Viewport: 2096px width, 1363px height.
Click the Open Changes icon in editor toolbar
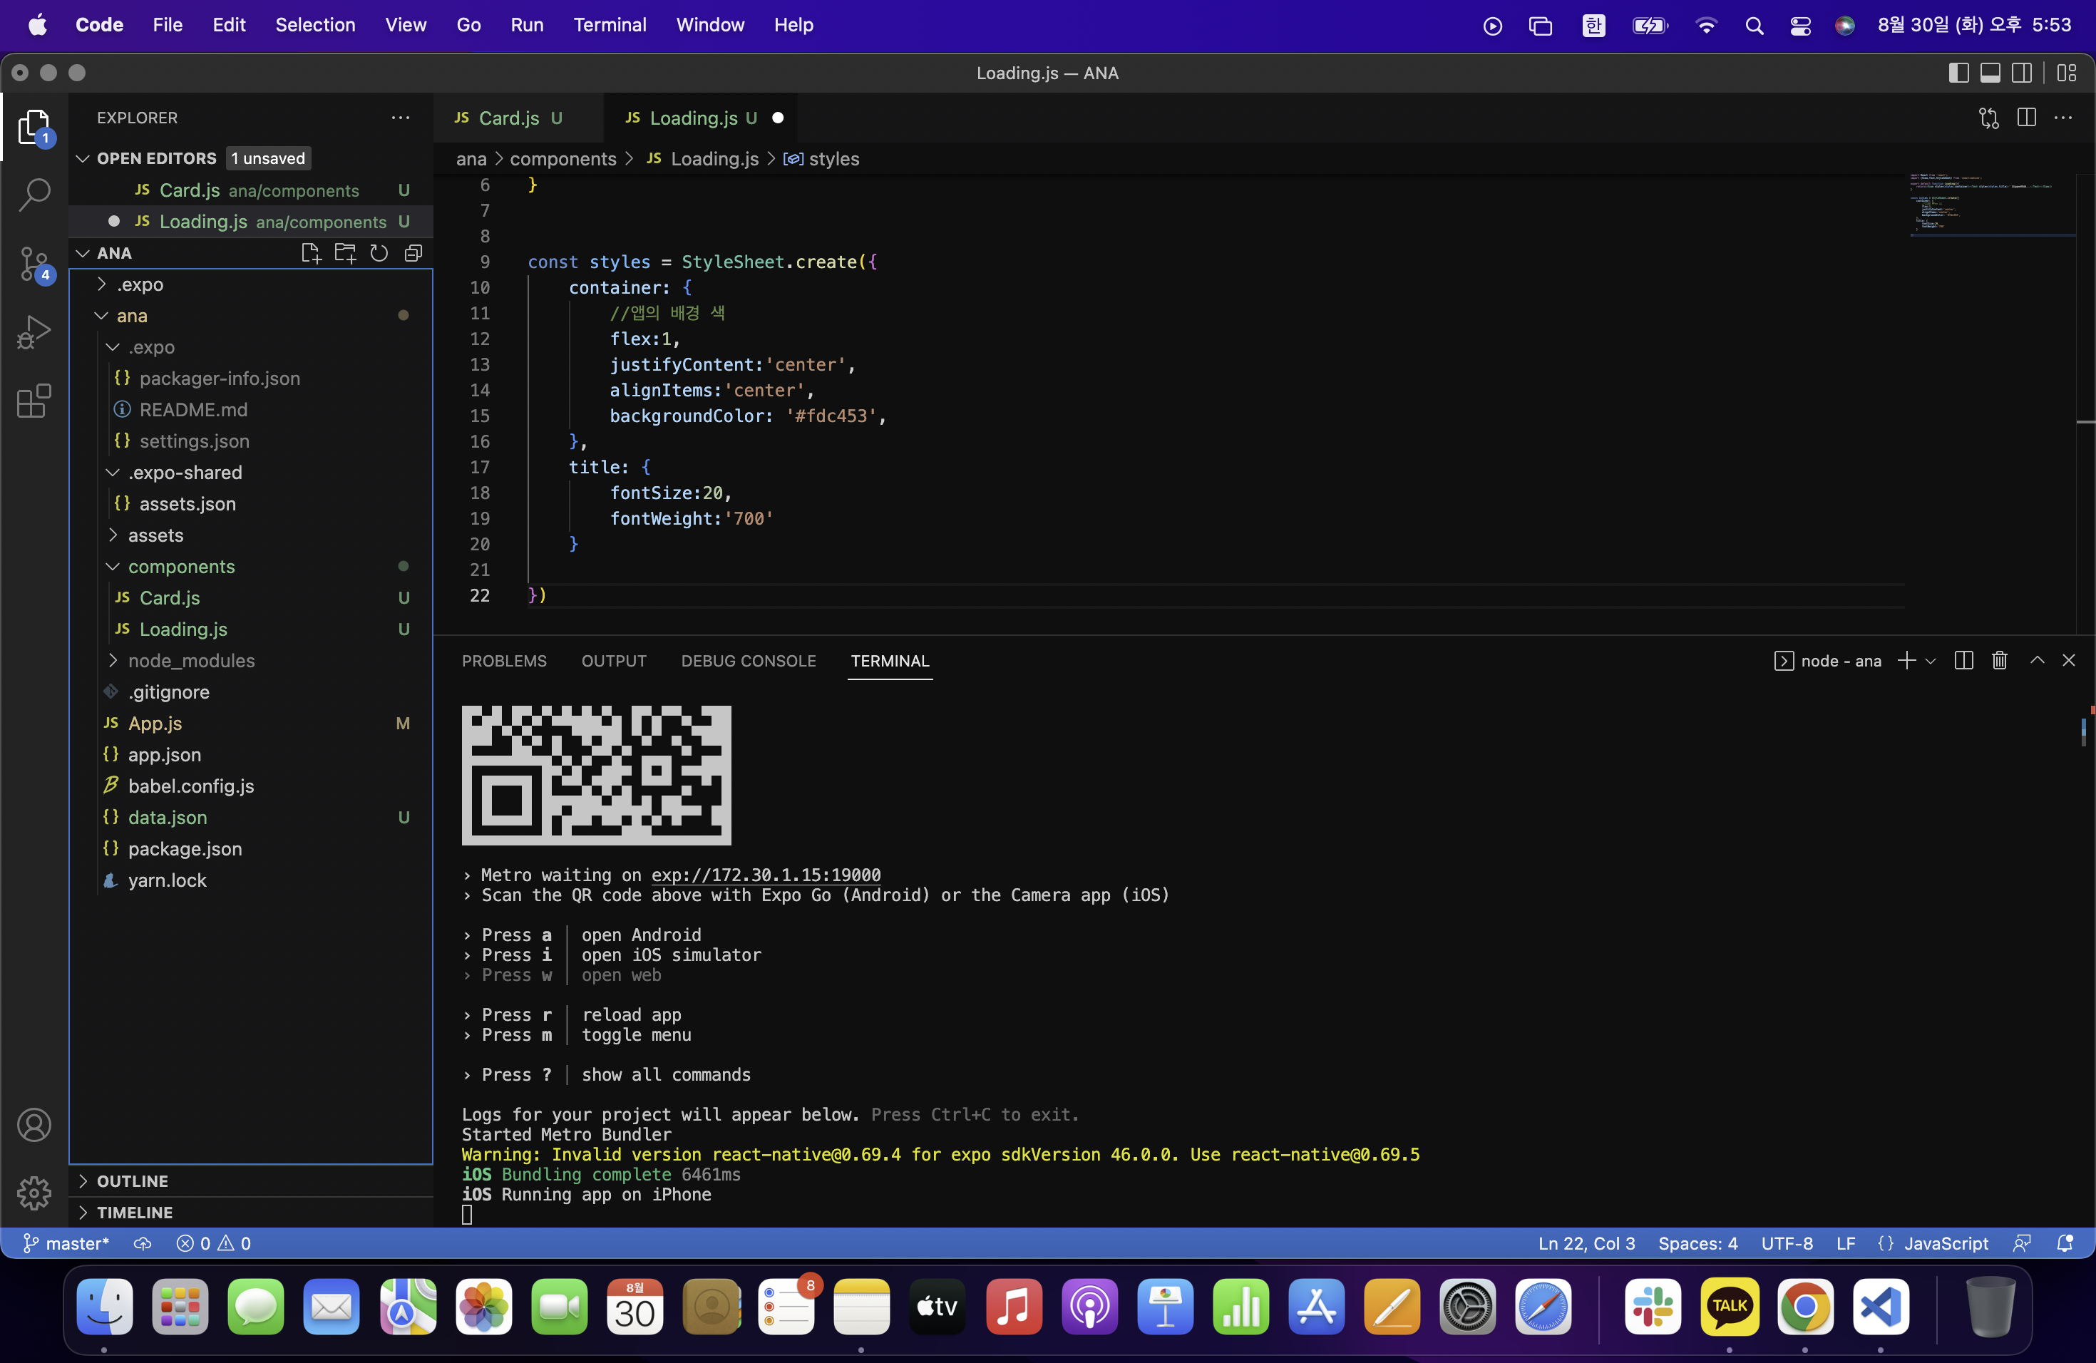click(1988, 118)
